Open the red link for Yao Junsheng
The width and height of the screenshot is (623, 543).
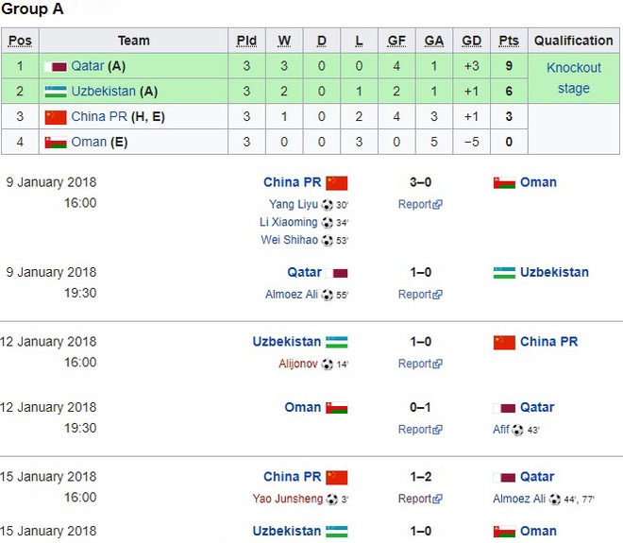(x=287, y=499)
